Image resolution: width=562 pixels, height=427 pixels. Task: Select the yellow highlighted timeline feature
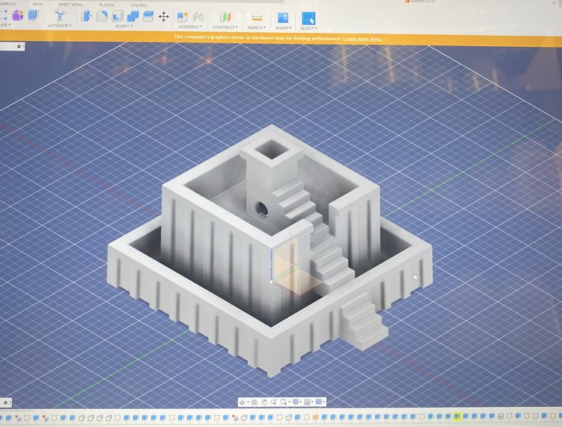[x=456, y=417]
